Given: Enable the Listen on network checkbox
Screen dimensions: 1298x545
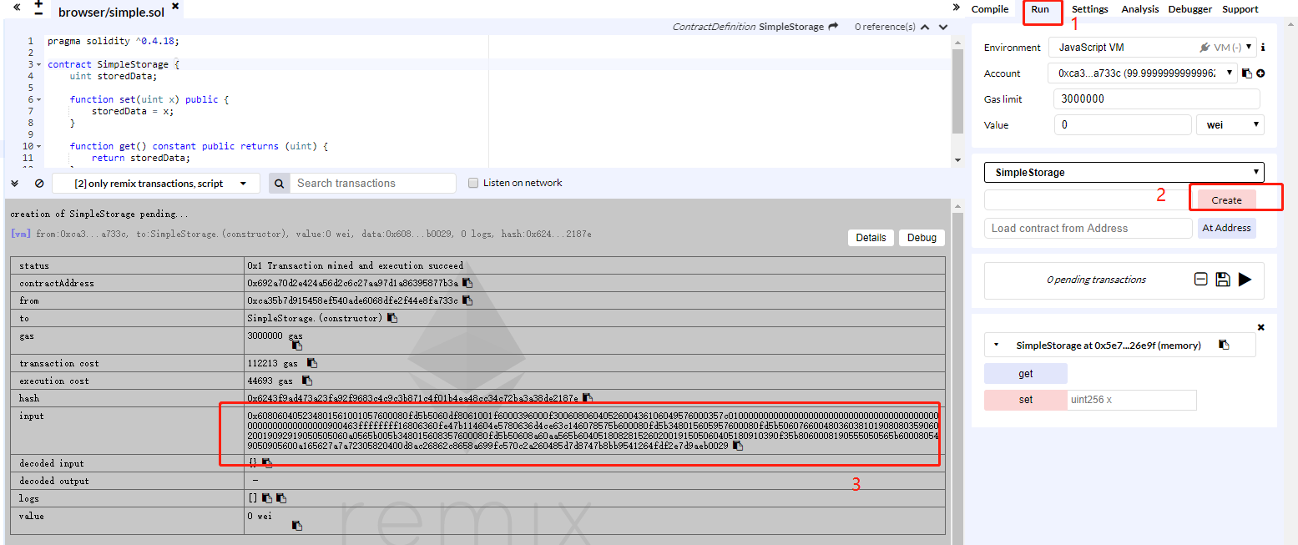Looking at the screenshot, I should coord(473,183).
